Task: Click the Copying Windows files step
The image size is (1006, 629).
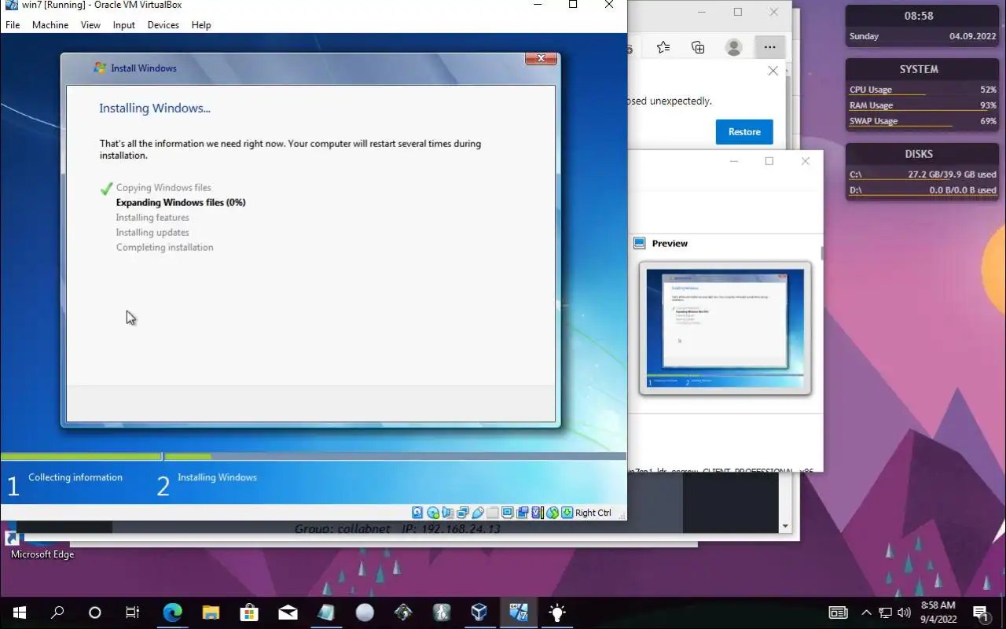Action: tap(163, 188)
